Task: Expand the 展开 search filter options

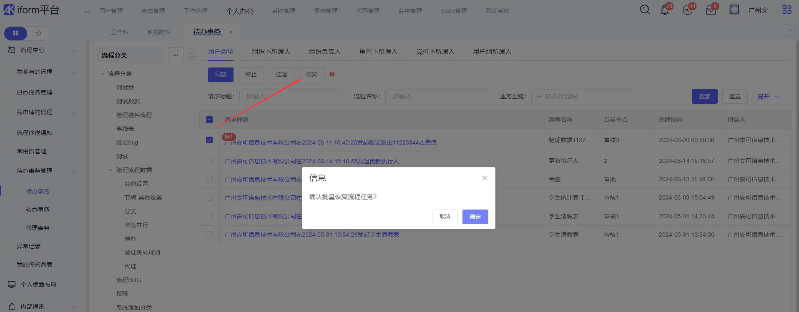Action: [x=768, y=97]
